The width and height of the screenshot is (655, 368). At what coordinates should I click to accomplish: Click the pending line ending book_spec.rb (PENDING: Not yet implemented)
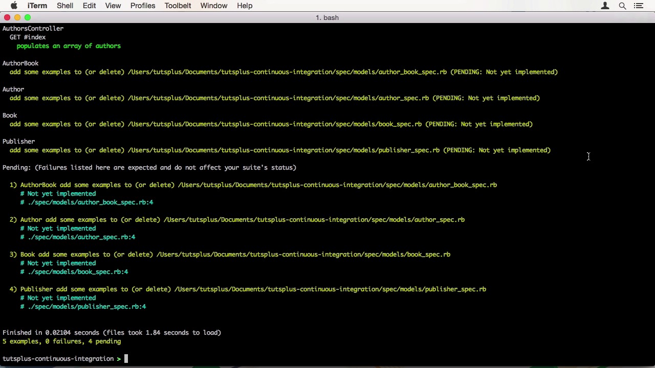tap(271, 124)
